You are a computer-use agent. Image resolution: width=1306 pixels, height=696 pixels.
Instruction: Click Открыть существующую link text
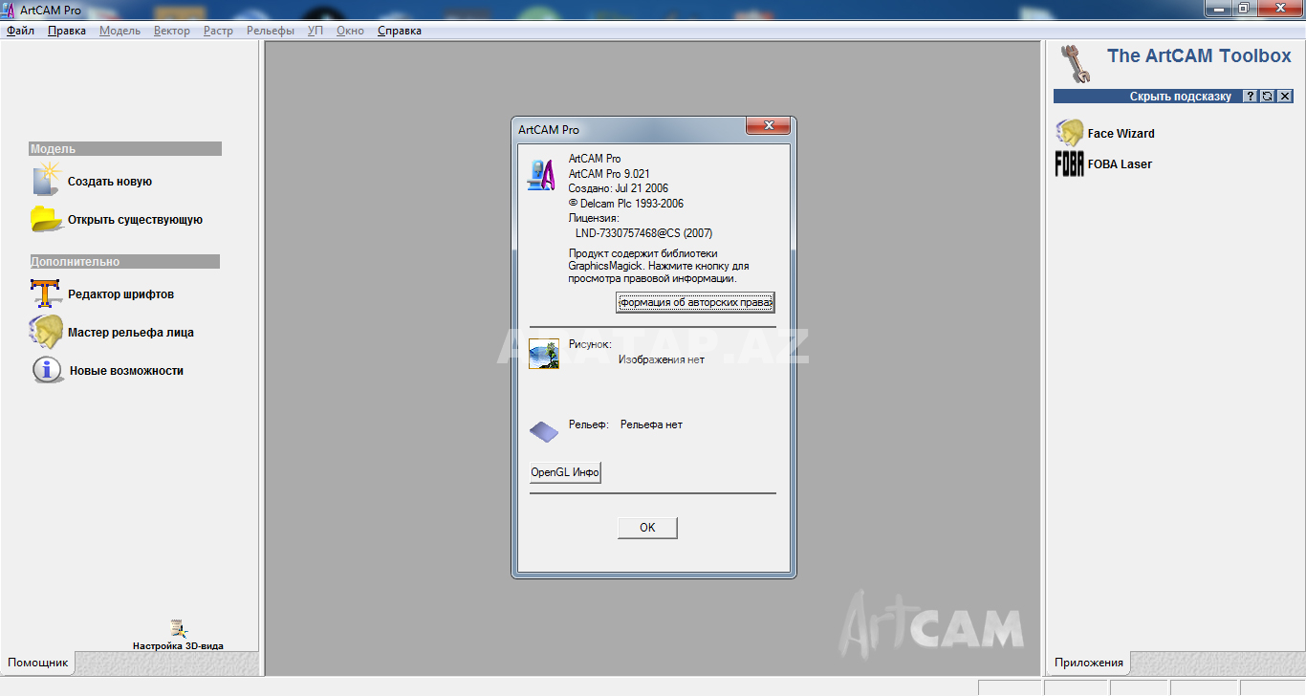tap(135, 220)
